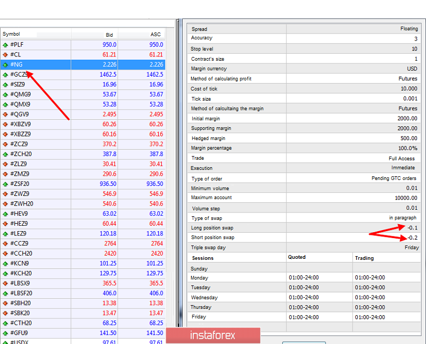The height and width of the screenshot is (344, 426).
Task: Click the Initial margin 2000.00 value
Action: click(407, 118)
